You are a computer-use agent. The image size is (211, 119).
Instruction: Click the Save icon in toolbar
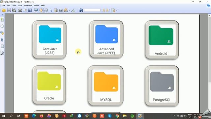[9, 10]
